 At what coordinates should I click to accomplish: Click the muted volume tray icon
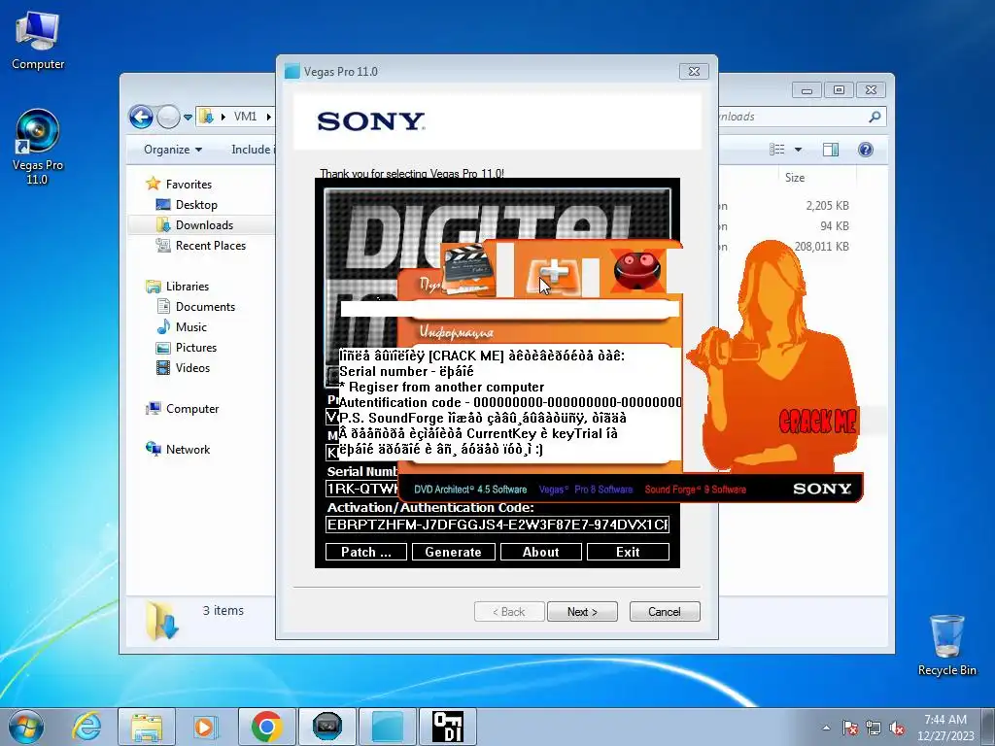click(897, 728)
